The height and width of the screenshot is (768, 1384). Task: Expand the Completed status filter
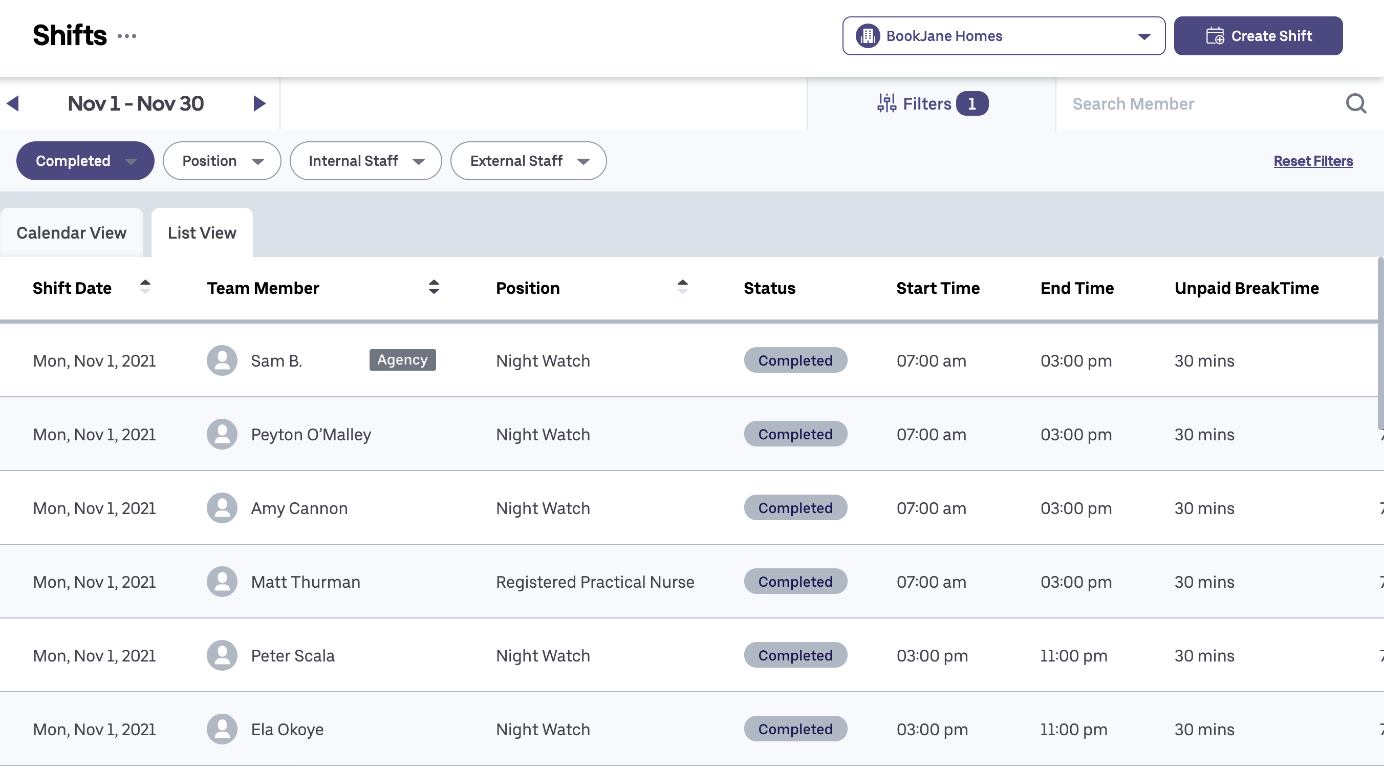[x=85, y=161]
